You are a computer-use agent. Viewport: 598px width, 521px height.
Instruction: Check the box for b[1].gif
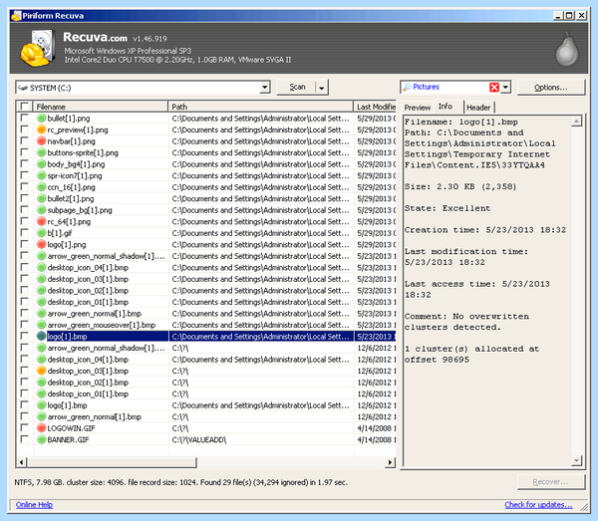[25, 232]
